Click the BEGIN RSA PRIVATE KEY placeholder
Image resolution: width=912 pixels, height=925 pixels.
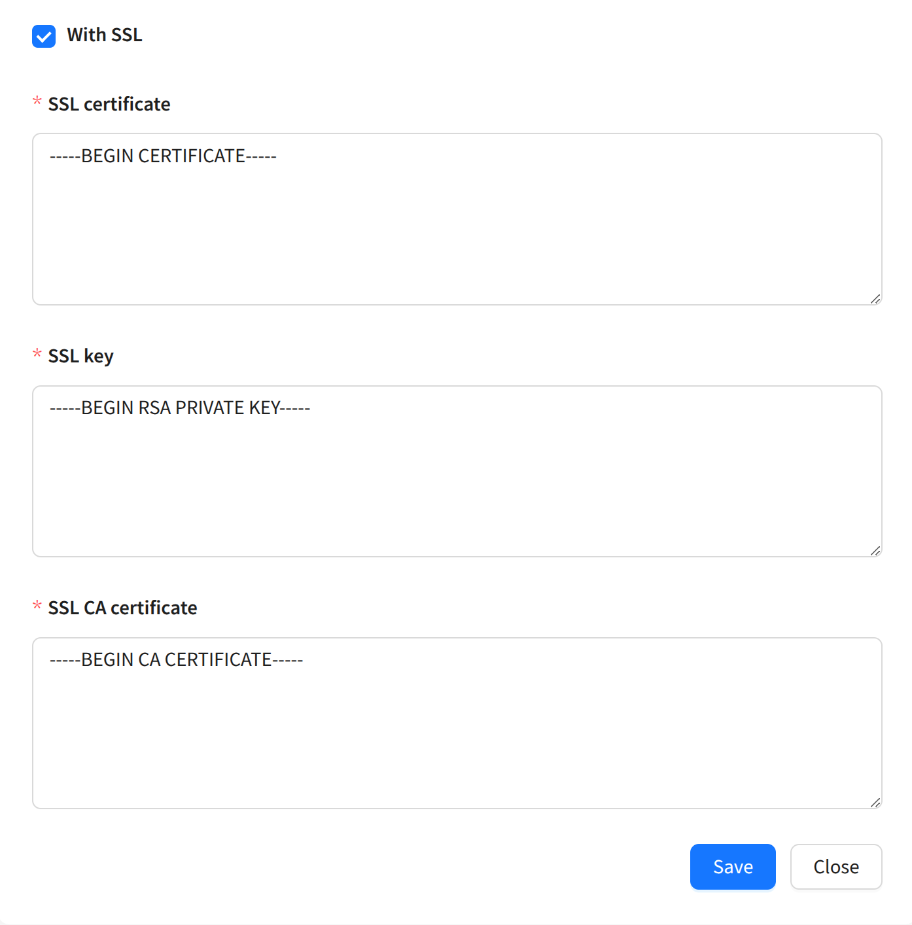tap(180, 408)
